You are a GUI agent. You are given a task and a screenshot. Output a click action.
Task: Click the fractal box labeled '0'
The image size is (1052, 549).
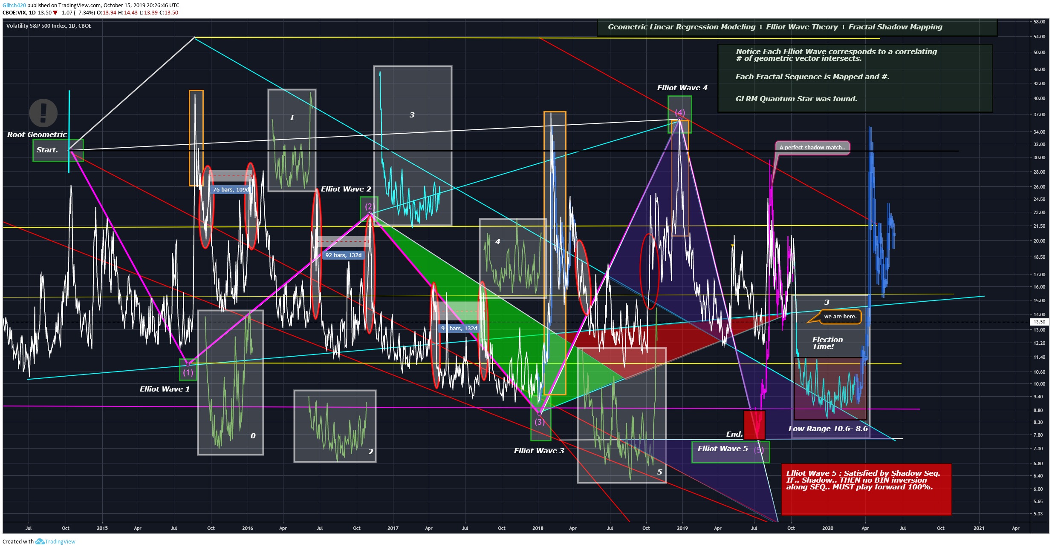tap(231, 383)
